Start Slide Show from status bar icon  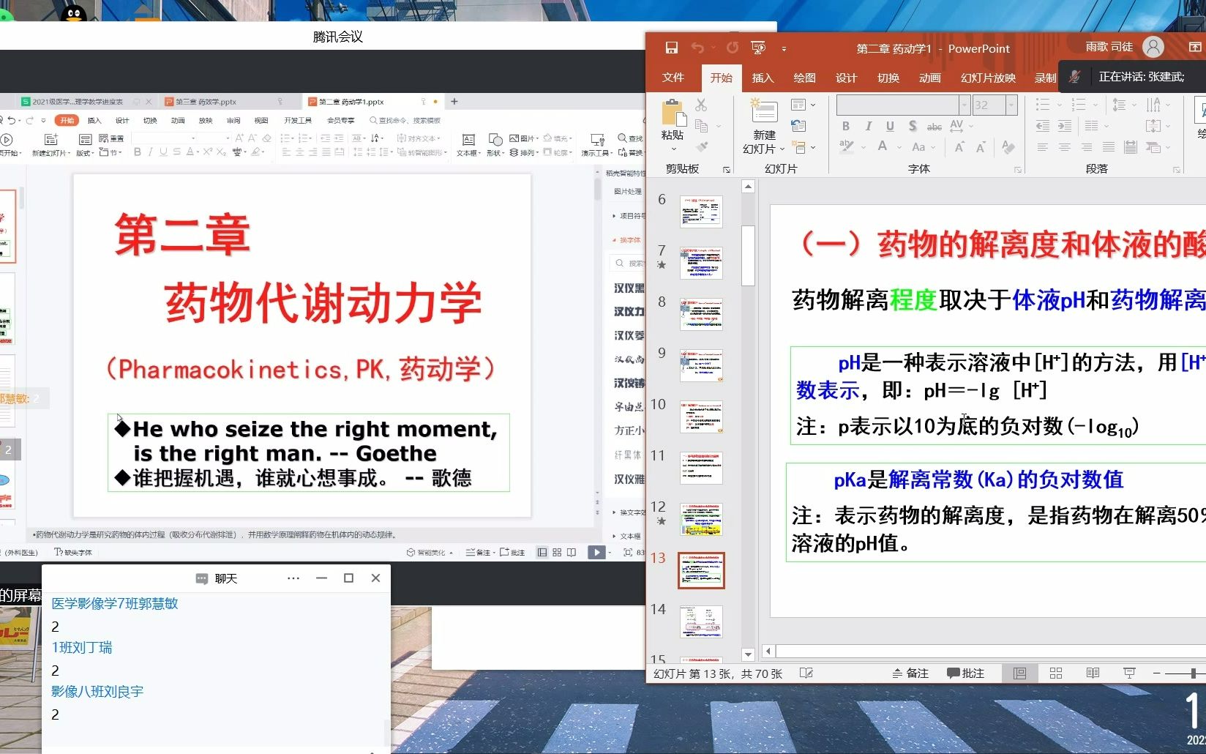(x=1129, y=673)
